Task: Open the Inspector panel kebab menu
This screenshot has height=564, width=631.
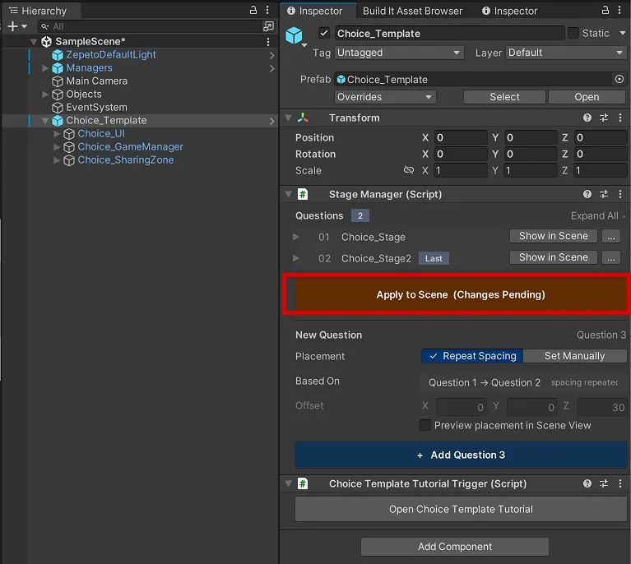Action: [x=619, y=10]
